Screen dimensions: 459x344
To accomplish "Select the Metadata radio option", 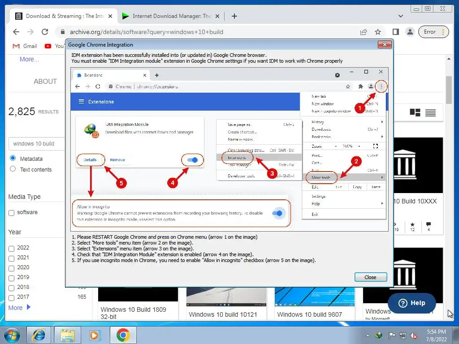I will point(13,158).
